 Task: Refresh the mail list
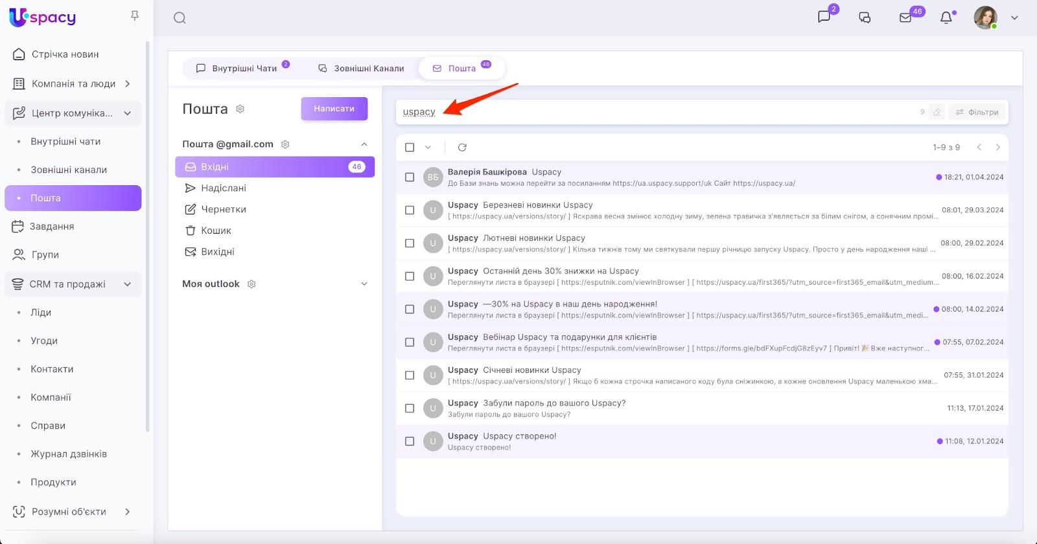pyautogui.click(x=462, y=148)
